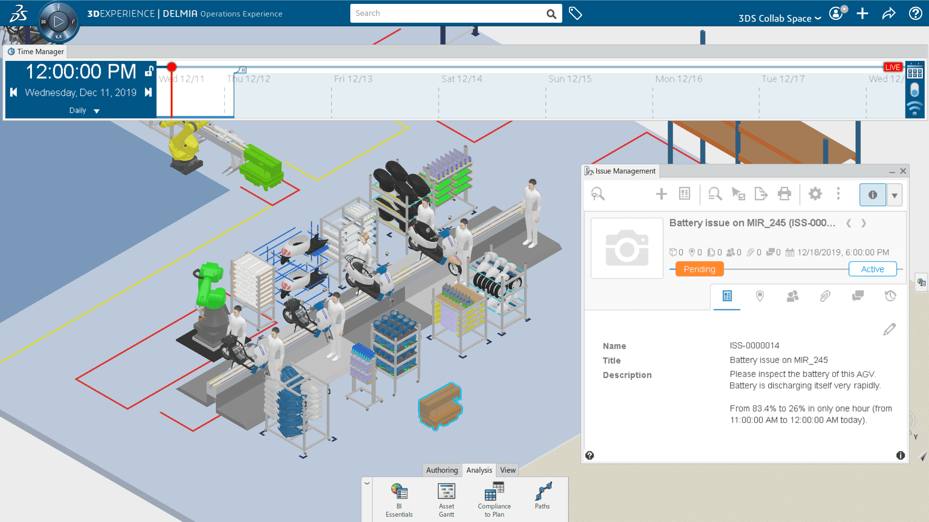Click the Active status button
Image resolution: width=929 pixels, height=522 pixels.
[x=872, y=269]
